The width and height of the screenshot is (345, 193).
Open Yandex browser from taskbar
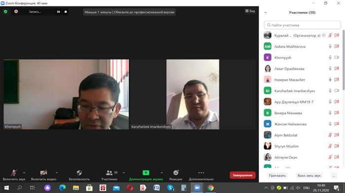click(x=143, y=188)
